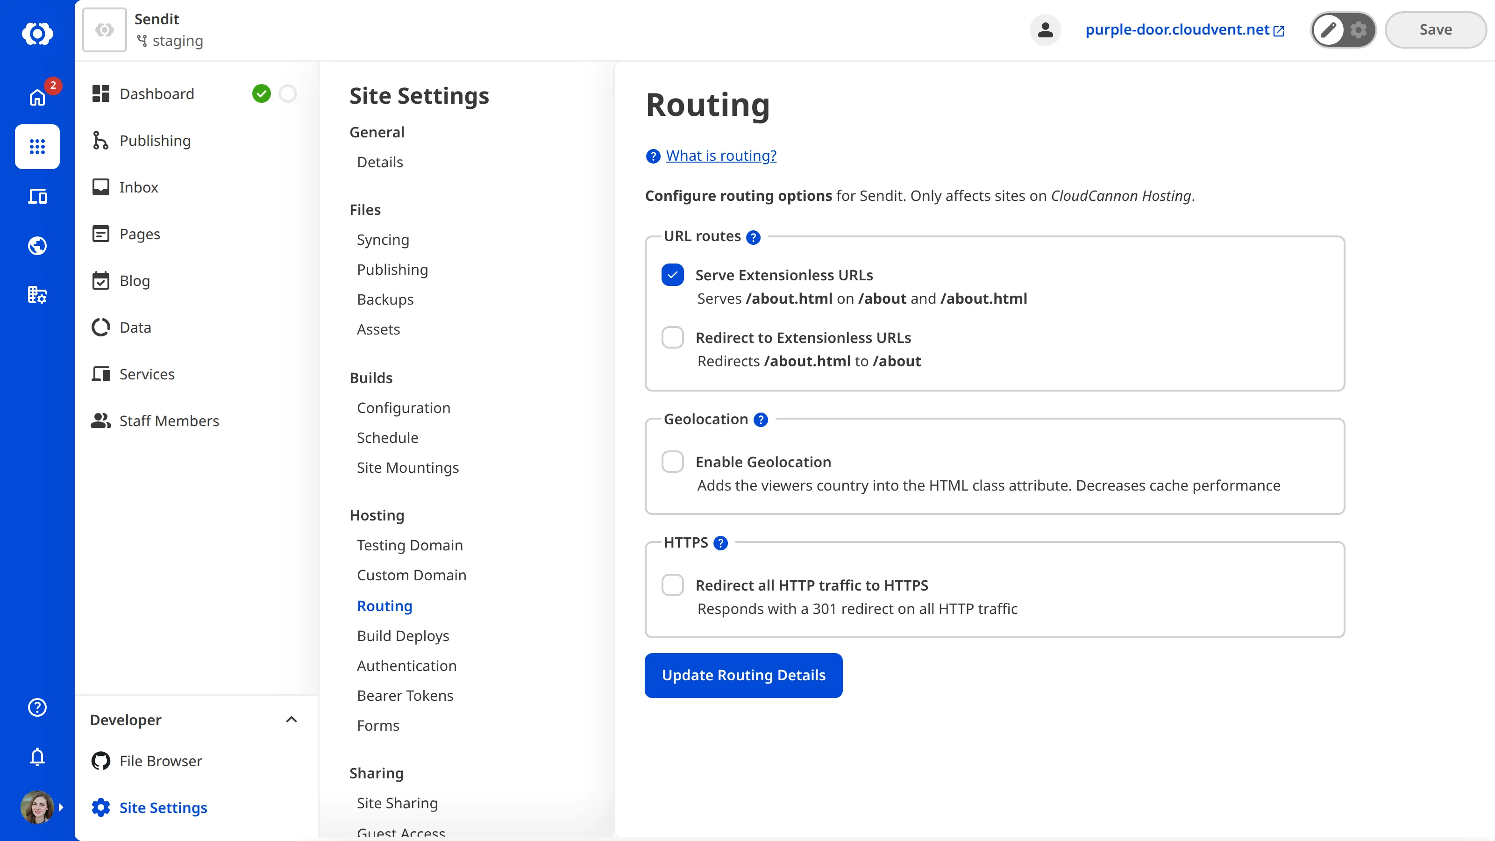The width and height of the screenshot is (1495, 841).
Task: Click help icon beside What is routing
Action: (652, 156)
